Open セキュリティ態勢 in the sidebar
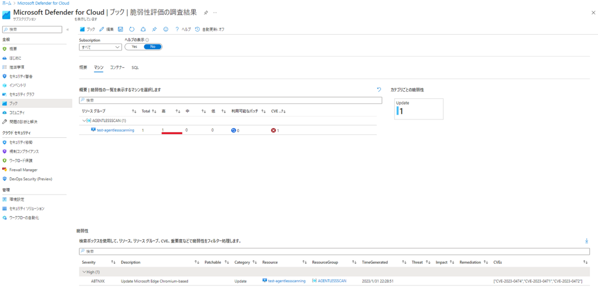 coord(20,142)
